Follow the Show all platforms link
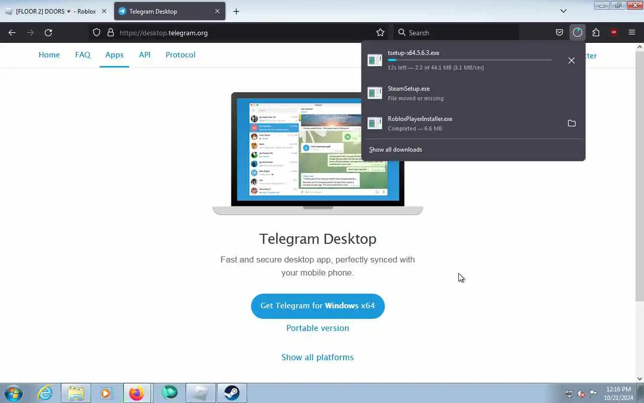This screenshot has height=403, width=644. (x=317, y=357)
